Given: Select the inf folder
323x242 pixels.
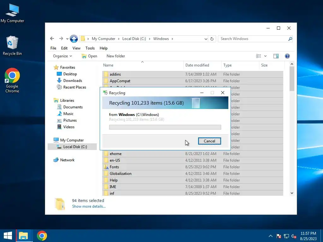Looking at the screenshot, I should coord(193,193).
